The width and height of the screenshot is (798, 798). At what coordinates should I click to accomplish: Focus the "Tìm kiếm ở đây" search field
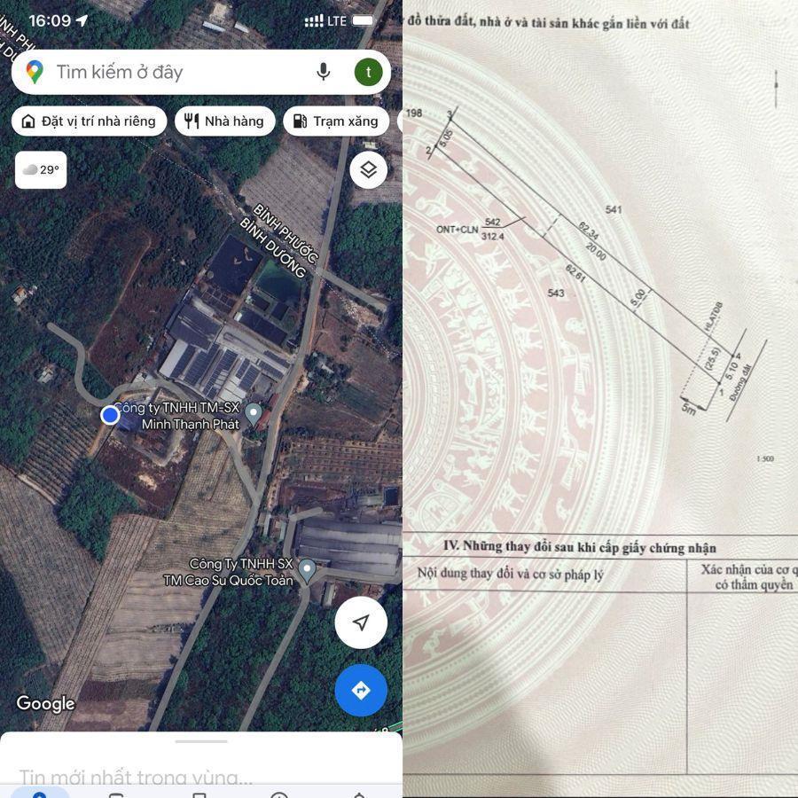(x=177, y=72)
